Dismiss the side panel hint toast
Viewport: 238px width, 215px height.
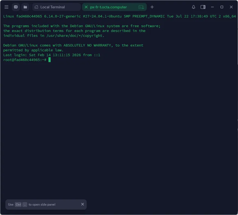(x=83, y=204)
